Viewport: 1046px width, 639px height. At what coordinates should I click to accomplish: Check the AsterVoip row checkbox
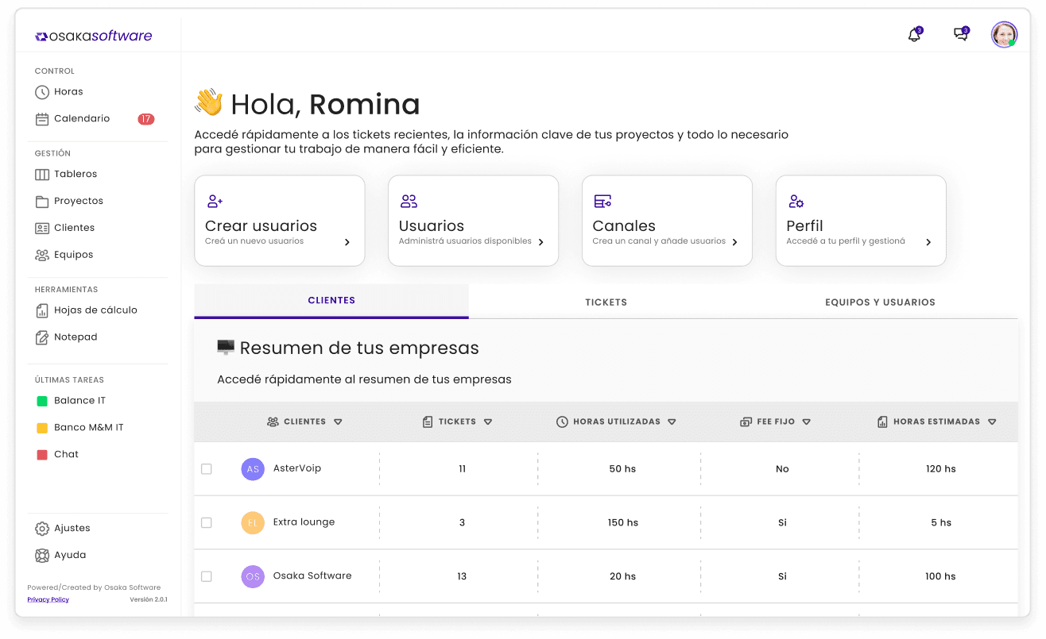pyautogui.click(x=207, y=469)
